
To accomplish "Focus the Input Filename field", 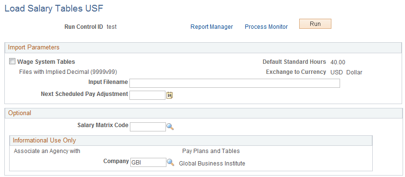I will (235, 83).
